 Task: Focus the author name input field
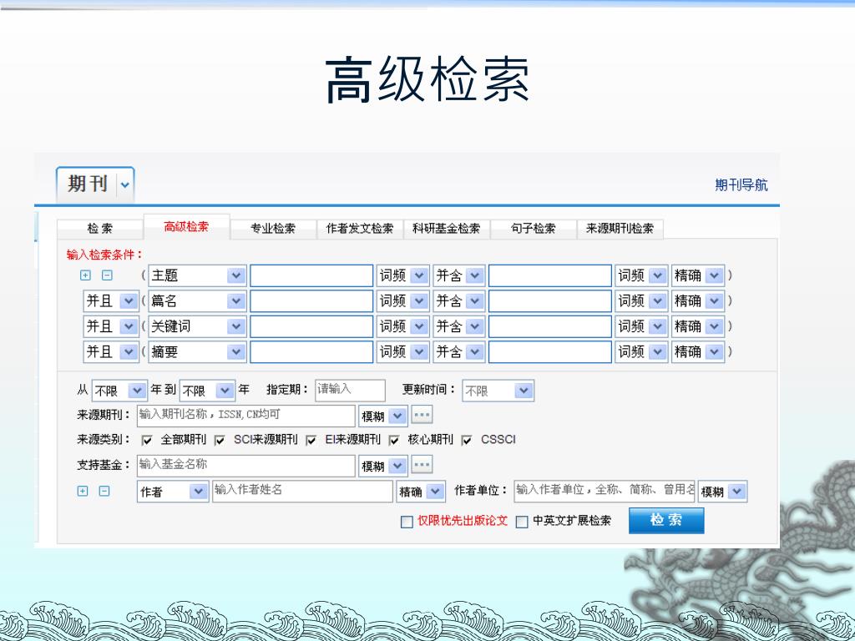(x=302, y=491)
